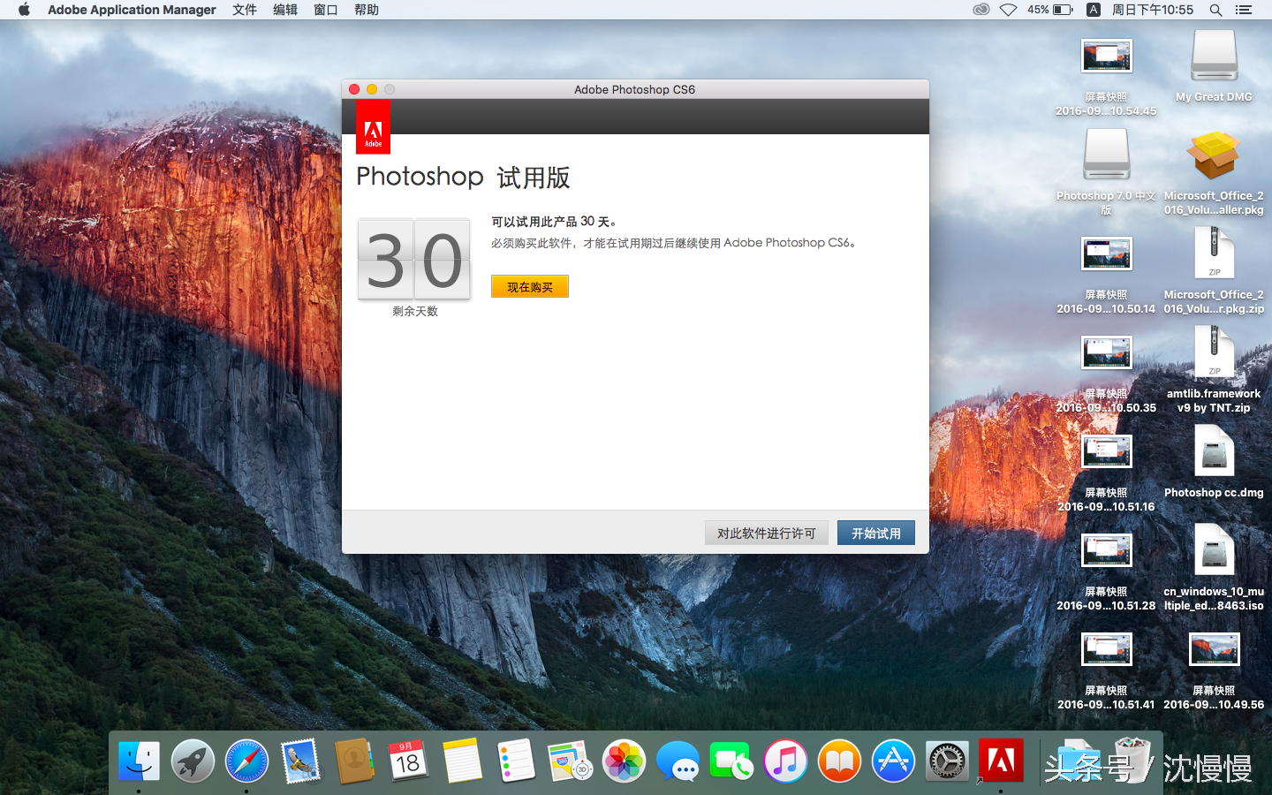The height and width of the screenshot is (795, 1272).
Task: Select screenshot 2016-09...10.51.28 thumbnail
Action: pyautogui.click(x=1106, y=551)
